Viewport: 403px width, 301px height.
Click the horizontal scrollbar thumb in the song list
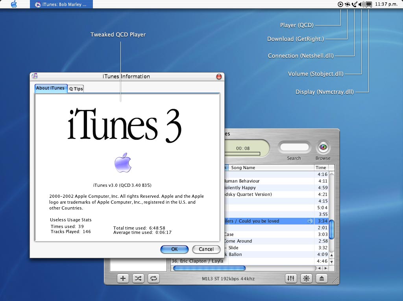point(209,268)
